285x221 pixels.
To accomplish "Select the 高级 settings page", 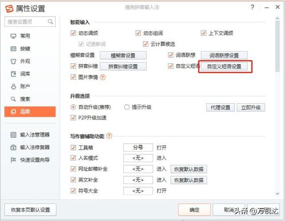I will pyautogui.click(x=30, y=112).
